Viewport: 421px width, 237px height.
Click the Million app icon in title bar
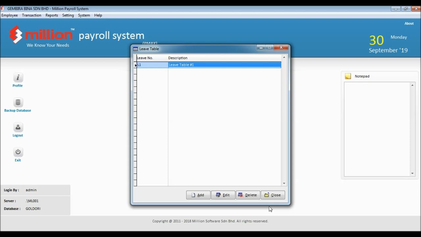(x=3, y=9)
